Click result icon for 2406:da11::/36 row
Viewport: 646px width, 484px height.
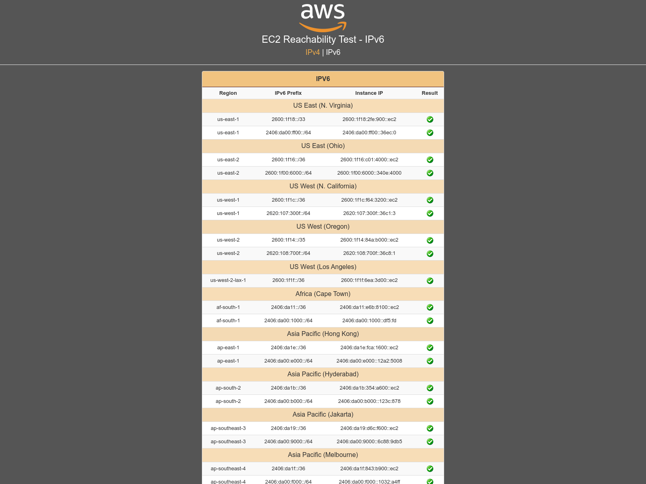[x=430, y=307]
